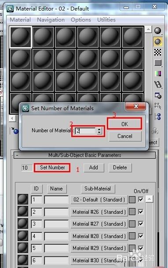This screenshot has width=168, height=268.
Task: Click sample slots horizontal scroll left arrow
Action: coord(12,118)
